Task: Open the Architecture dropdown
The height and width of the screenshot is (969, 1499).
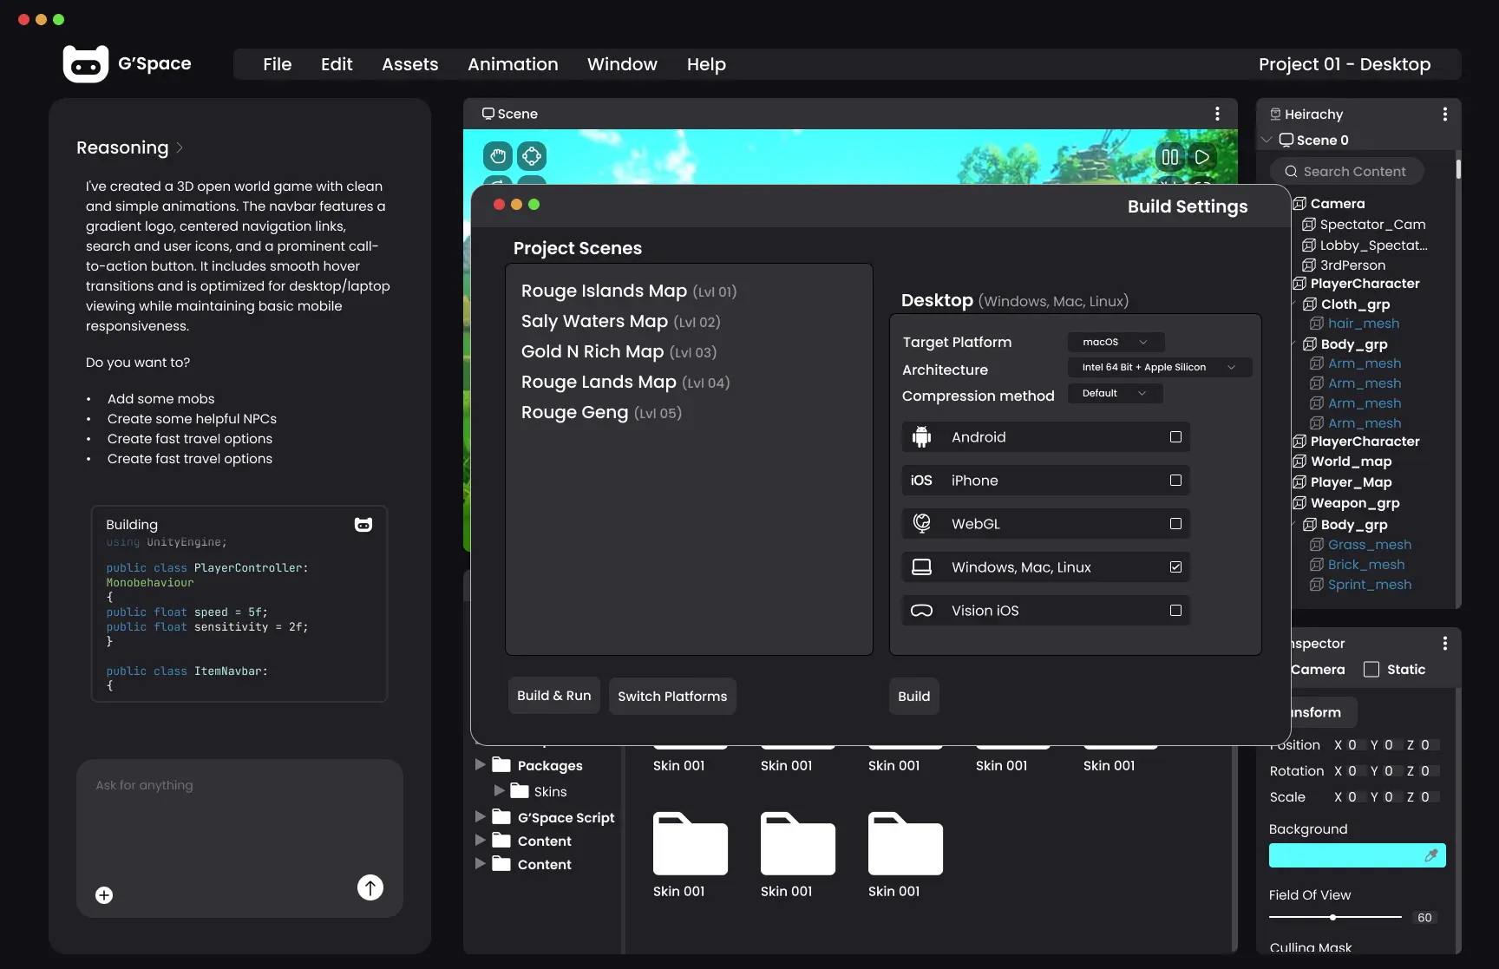Action: pos(1159,367)
